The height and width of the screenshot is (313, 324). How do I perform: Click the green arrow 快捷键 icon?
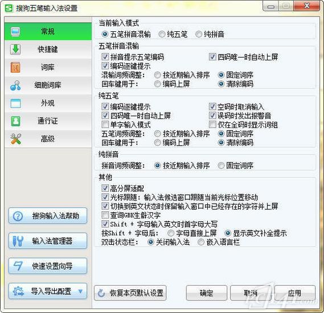click(15, 50)
